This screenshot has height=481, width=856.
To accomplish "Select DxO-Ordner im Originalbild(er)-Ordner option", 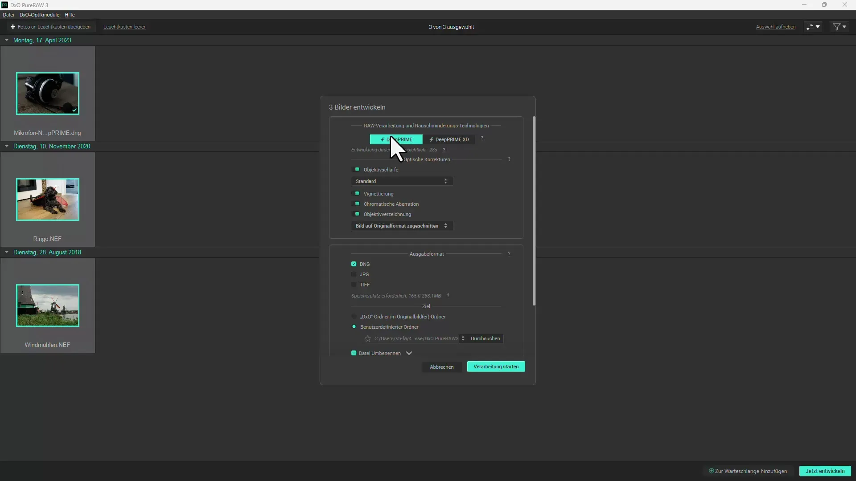I will [x=354, y=317].
